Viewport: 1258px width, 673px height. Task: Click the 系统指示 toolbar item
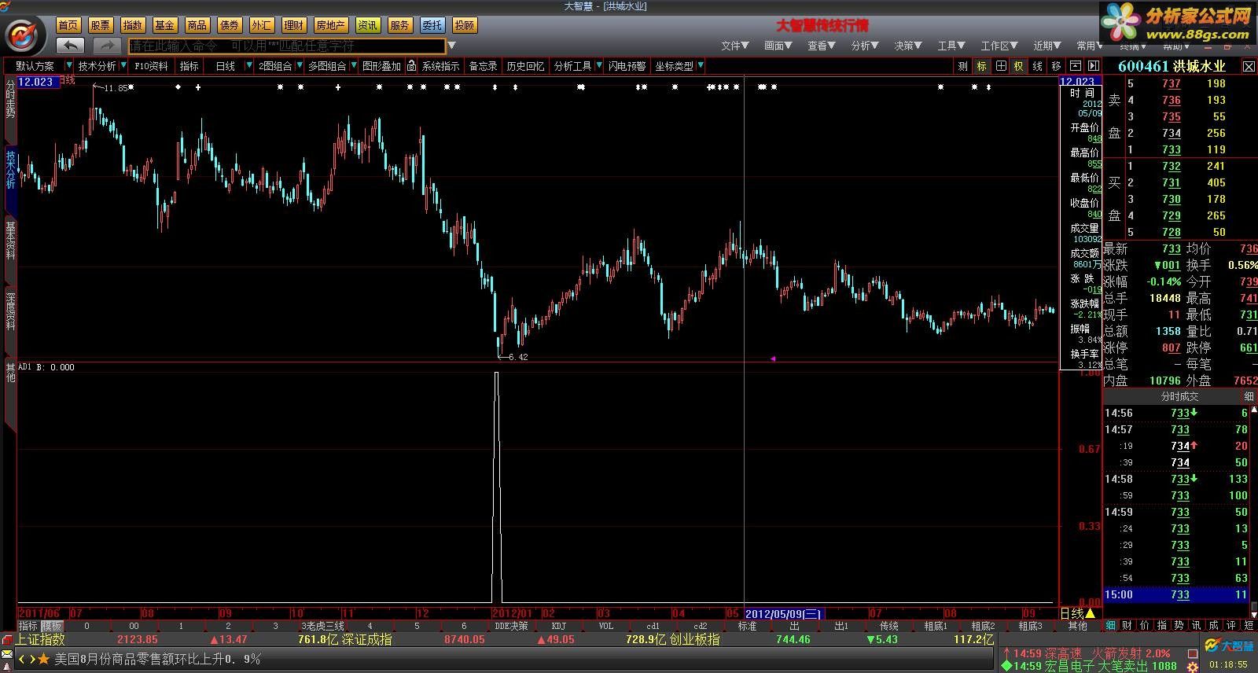point(440,66)
